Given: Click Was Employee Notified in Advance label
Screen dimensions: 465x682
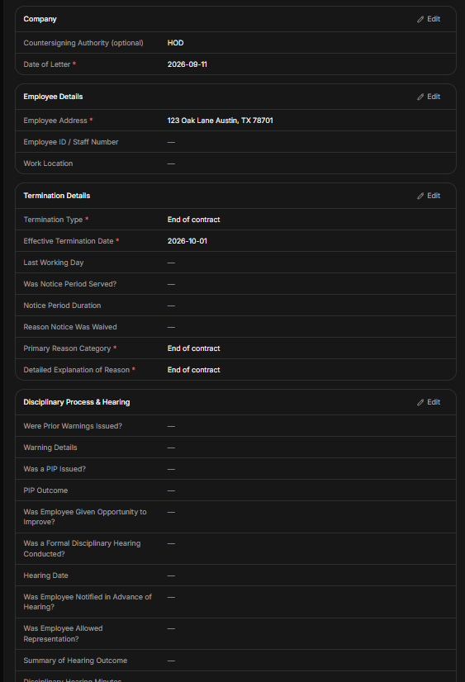Looking at the screenshot, I should 88,602.
